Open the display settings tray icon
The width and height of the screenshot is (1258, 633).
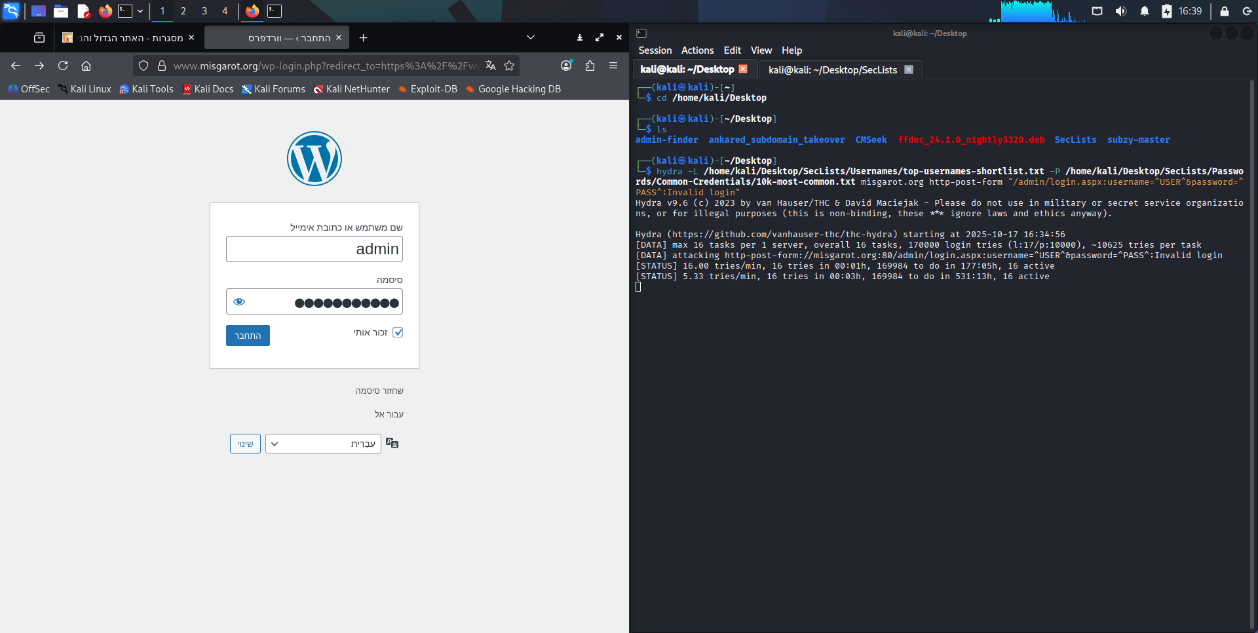pyautogui.click(x=1097, y=11)
